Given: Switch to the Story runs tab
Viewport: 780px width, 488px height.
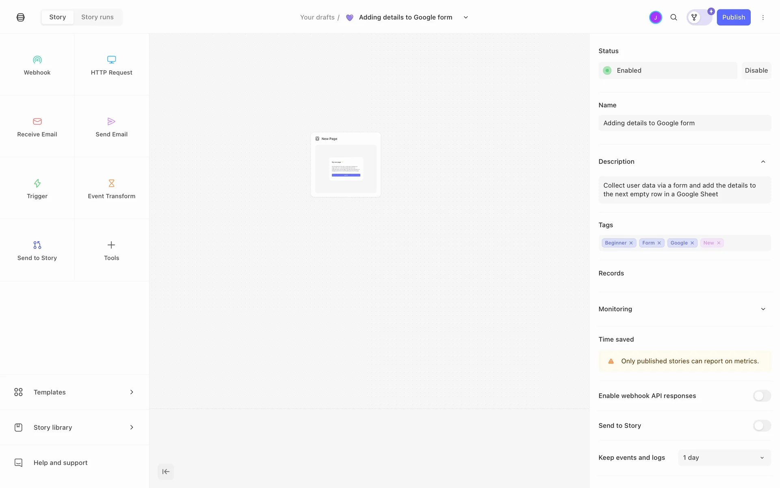Looking at the screenshot, I should [x=97, y=17].
